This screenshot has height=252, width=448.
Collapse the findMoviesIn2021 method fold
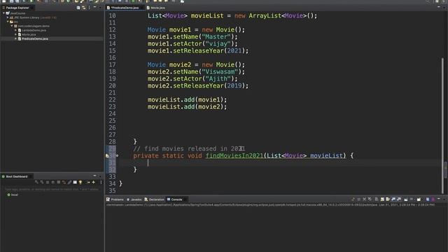117,155
